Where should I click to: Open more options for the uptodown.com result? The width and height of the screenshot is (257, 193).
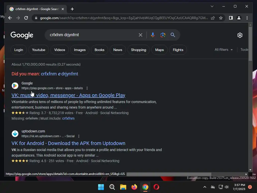[79, 136]
